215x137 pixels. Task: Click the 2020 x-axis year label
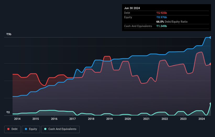pyautogui.click(x=128, y=119)
